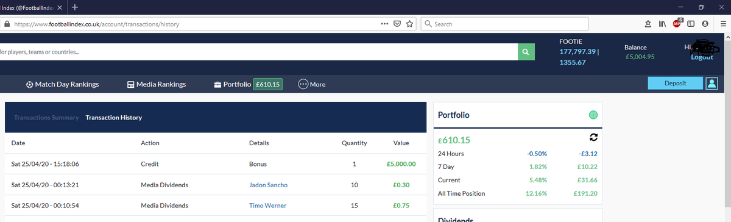731x222 pixels.
Task: Open the More ellipsis circle icon
Action: [x=303, y=84]
